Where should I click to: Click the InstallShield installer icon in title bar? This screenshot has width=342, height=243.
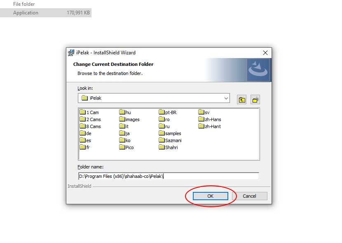coord(71,53)
